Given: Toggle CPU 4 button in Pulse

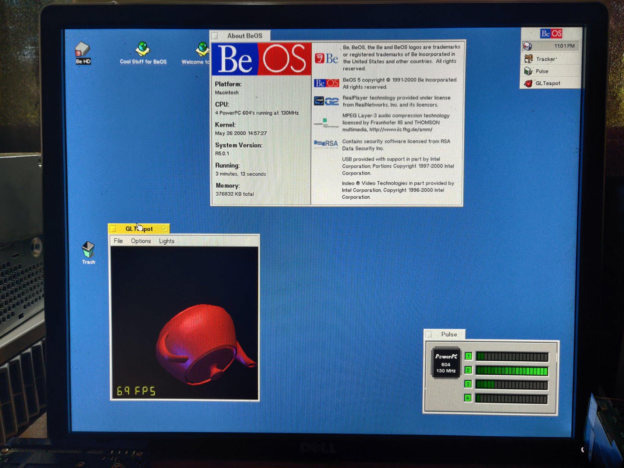Looking at the screenshot, I should (468, 398).
